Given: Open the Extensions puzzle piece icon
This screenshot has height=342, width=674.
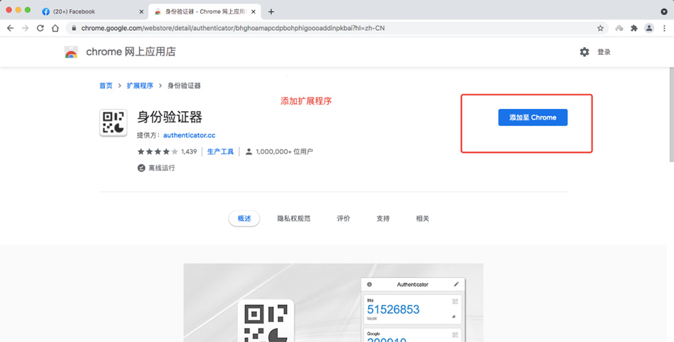Looking at the screenshot, I should point(633,28).
